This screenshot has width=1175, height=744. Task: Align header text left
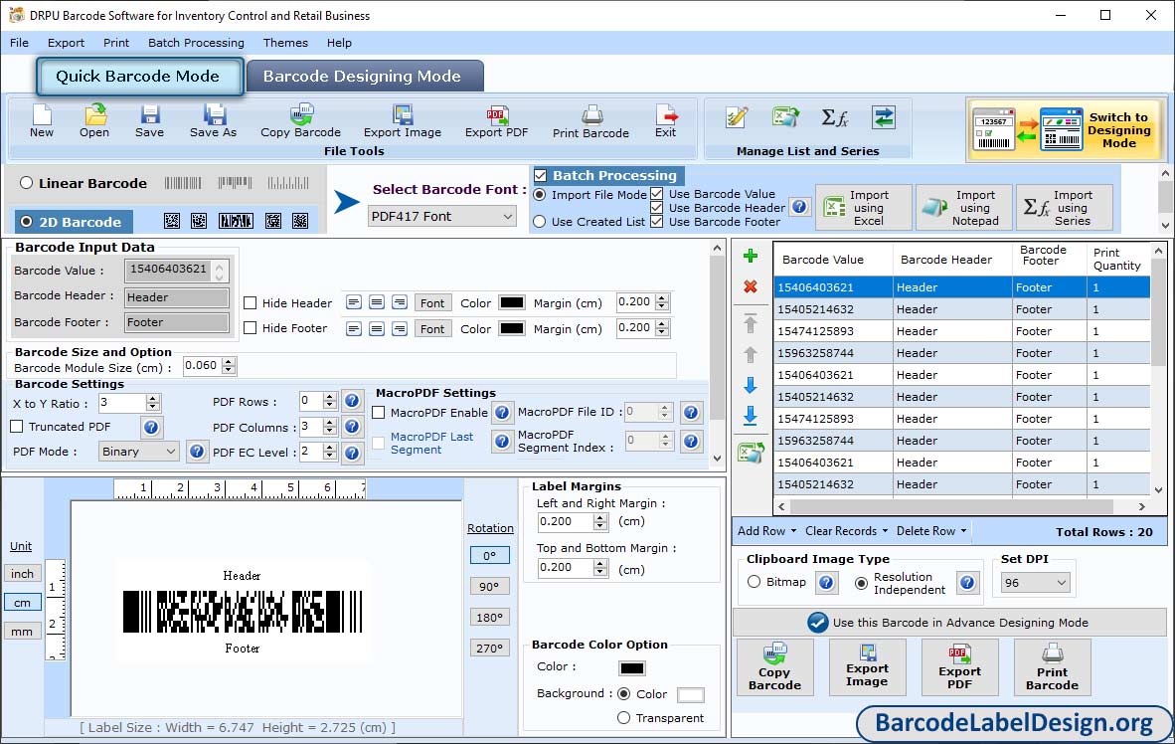tap(354, 302)
